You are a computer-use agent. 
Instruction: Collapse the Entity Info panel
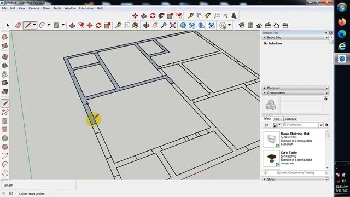pos(265,37)
